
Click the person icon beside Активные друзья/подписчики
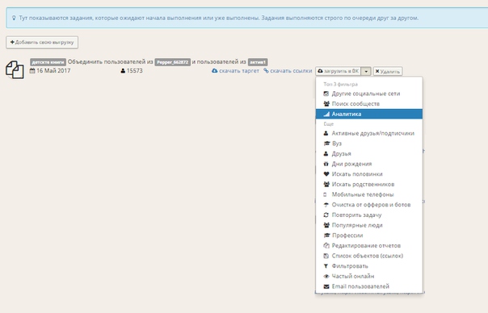coord(326,133)
